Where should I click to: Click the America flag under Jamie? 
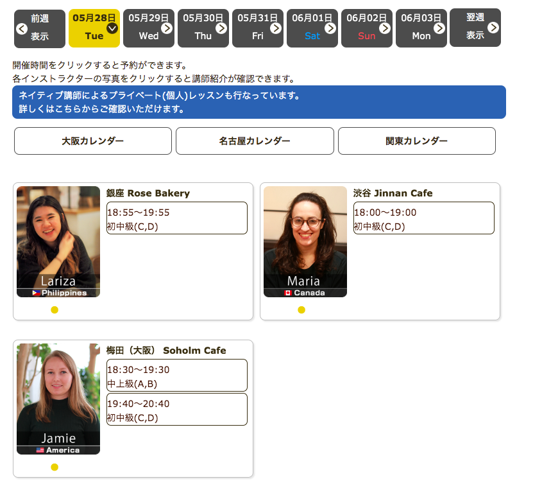tap(40, 450)
